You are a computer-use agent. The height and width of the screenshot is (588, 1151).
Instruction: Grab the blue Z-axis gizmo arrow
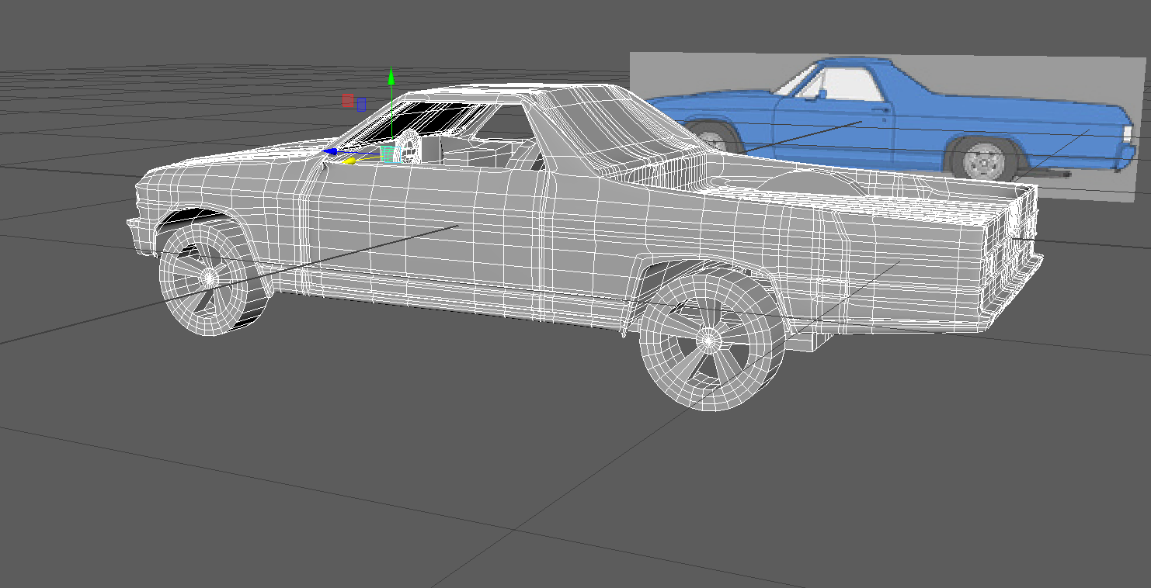(330, 151)
